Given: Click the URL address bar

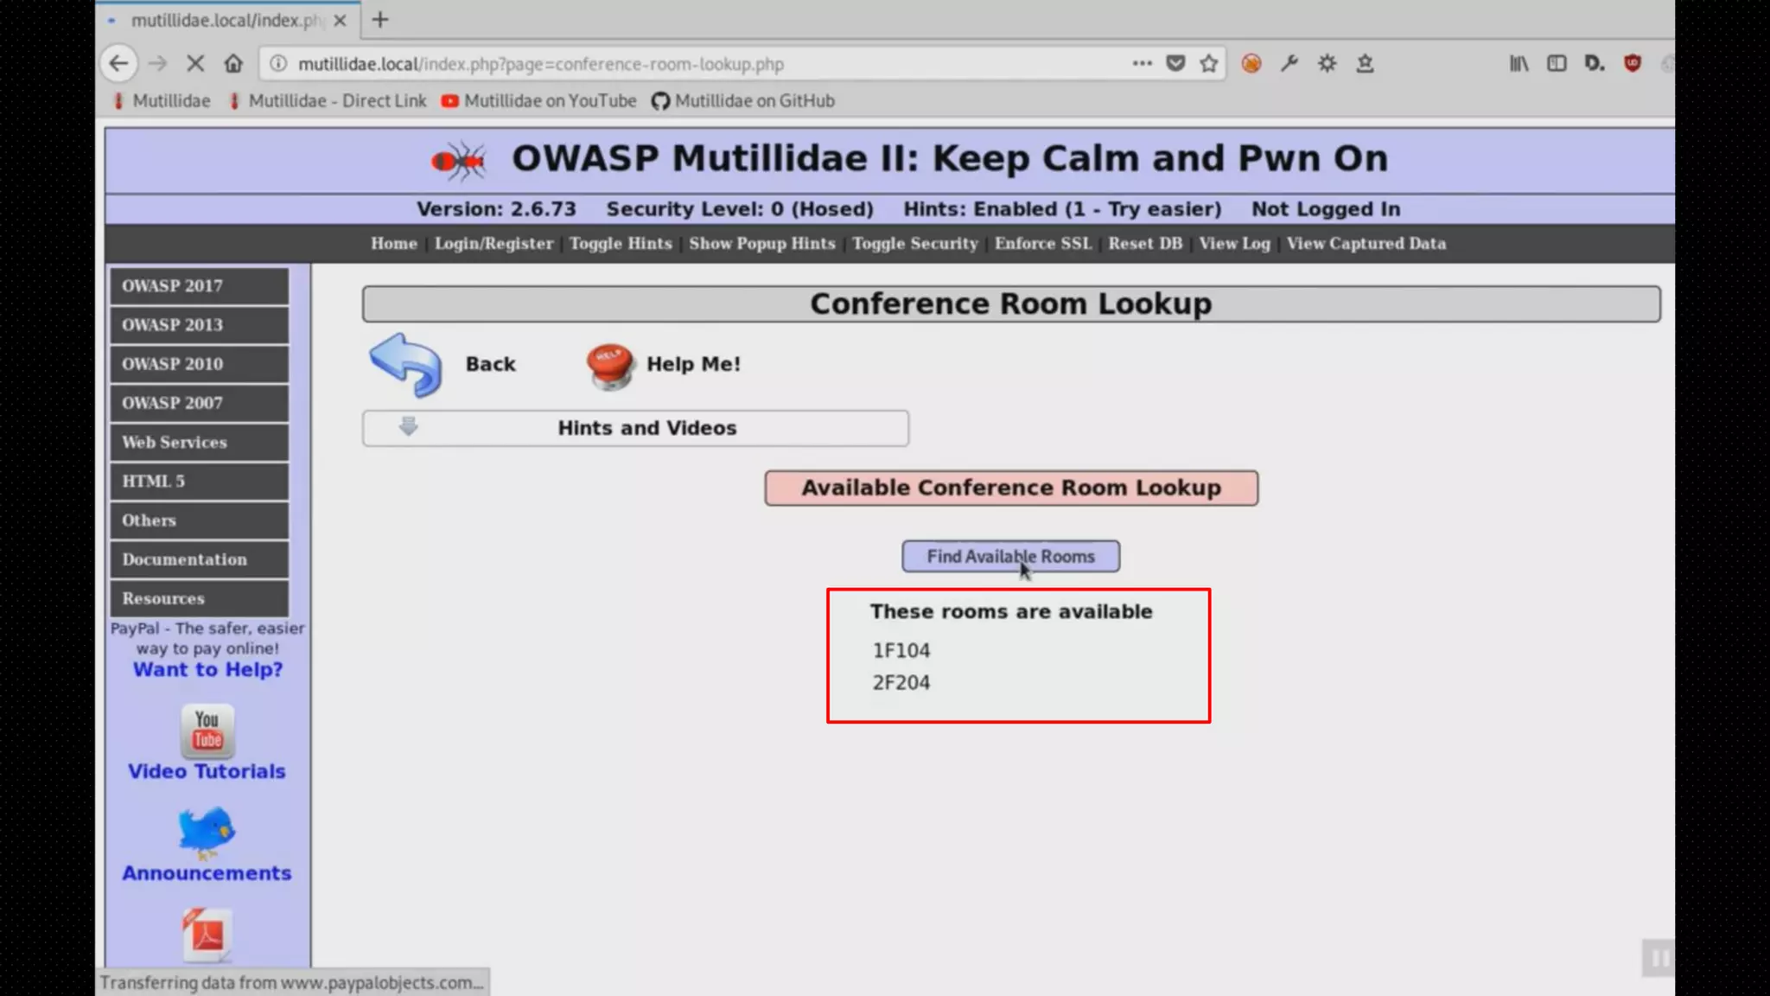Looking at the screenshot, I should 691,64.
